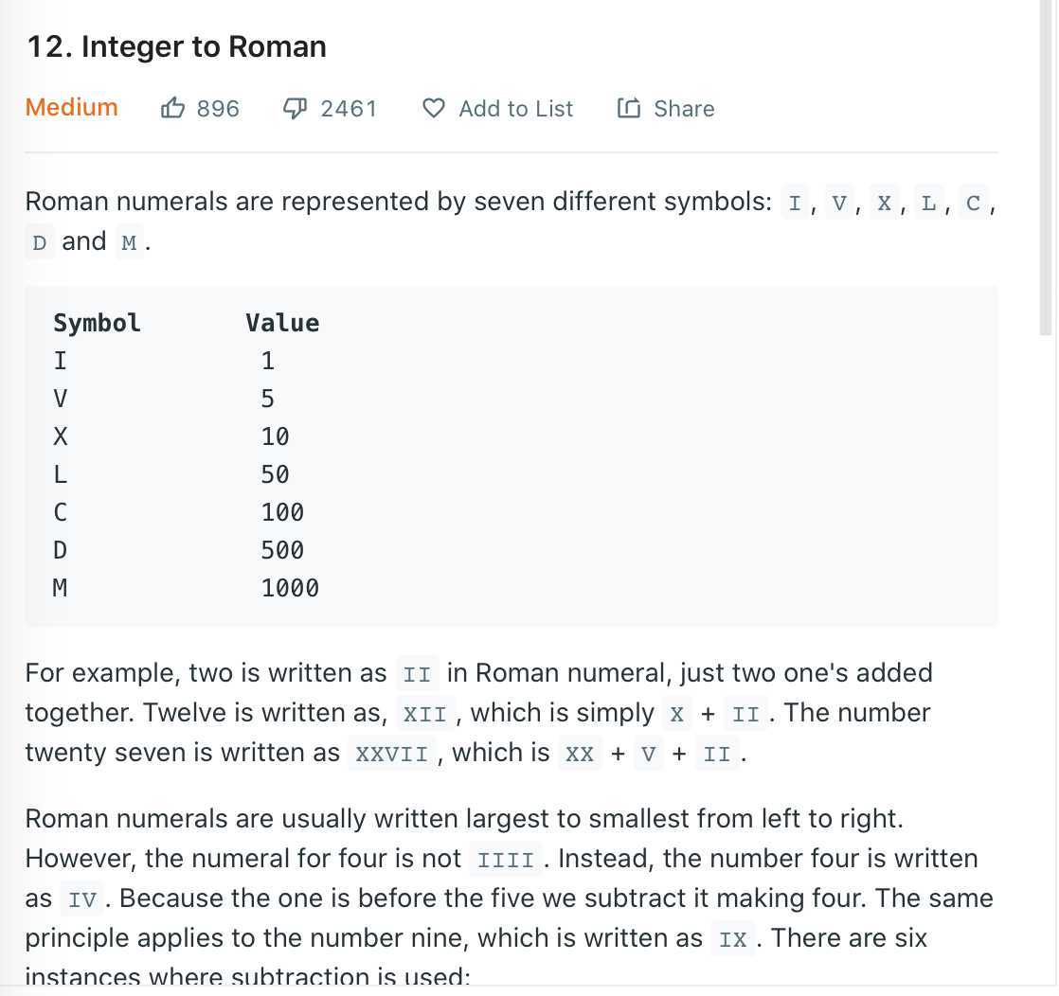Image resolution: width=1059 pixels, height=996 pixels.
Task: Click the heart icon beside Add to List
Action: tap(434, 108)
